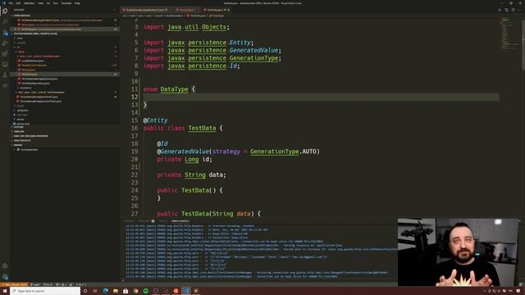Screen dimensions: 525x295
Task: Place cursor on empty line 12
Action: click(322, 97)
